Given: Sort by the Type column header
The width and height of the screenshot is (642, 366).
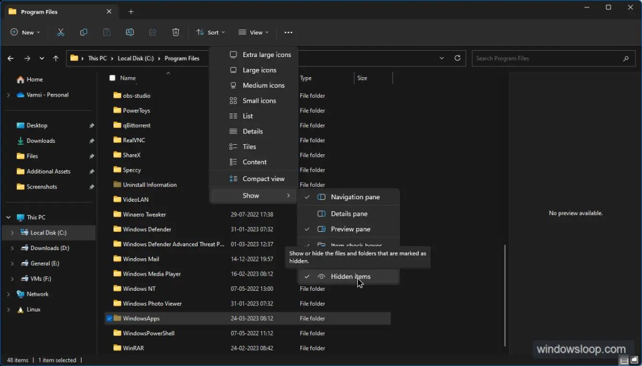Looking at the screenshot, I should tap(305, 78).
